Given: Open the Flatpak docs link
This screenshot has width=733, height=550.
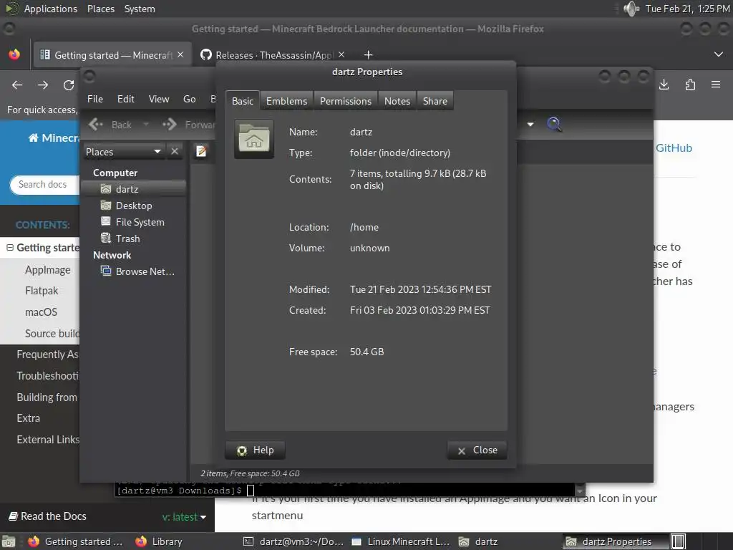Looking at the screenshot, I should [x=42, y=291].
